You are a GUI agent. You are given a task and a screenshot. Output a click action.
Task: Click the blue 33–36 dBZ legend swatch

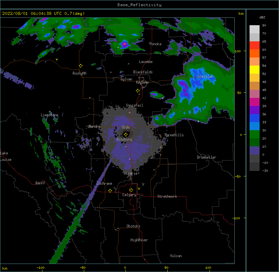254,118
